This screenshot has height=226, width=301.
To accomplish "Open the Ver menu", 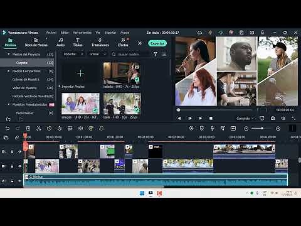I will 98,33.
